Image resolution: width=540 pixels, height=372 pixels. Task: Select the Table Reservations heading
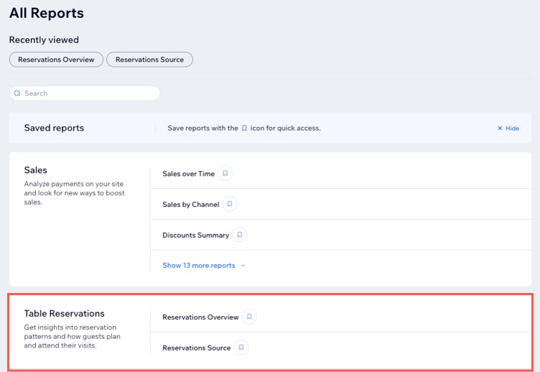click(x=65, y=313)
